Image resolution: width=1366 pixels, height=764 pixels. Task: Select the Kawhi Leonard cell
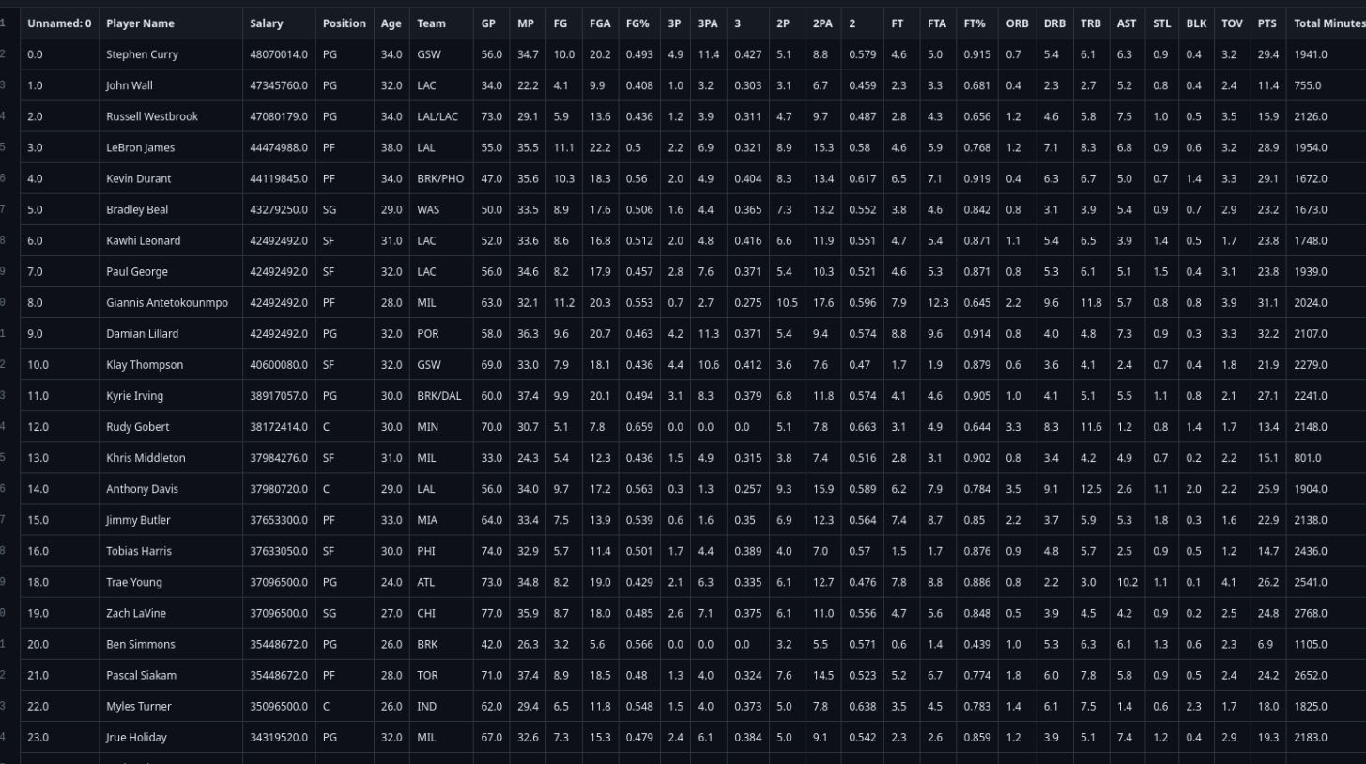point(170,240)
